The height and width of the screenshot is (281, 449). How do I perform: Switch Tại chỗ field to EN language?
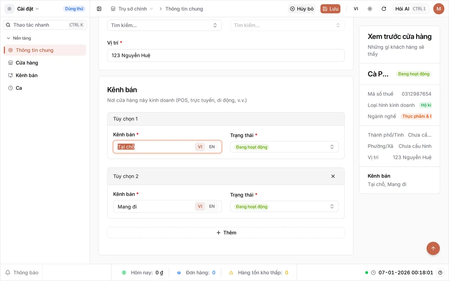click(212, 147)
